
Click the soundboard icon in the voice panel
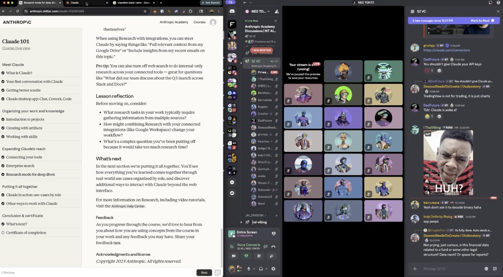click(272, 256)
